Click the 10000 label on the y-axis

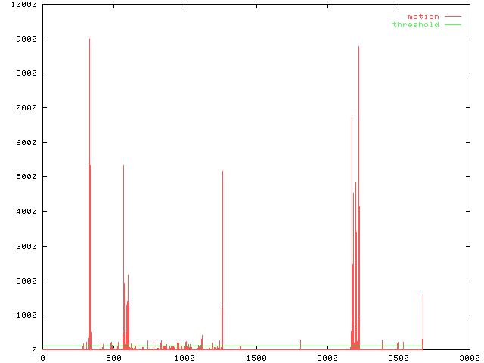pos(23,5)
